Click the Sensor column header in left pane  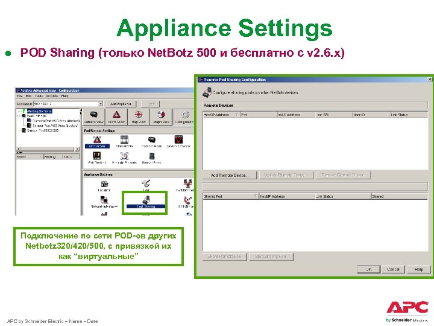(x=30, y=157)
